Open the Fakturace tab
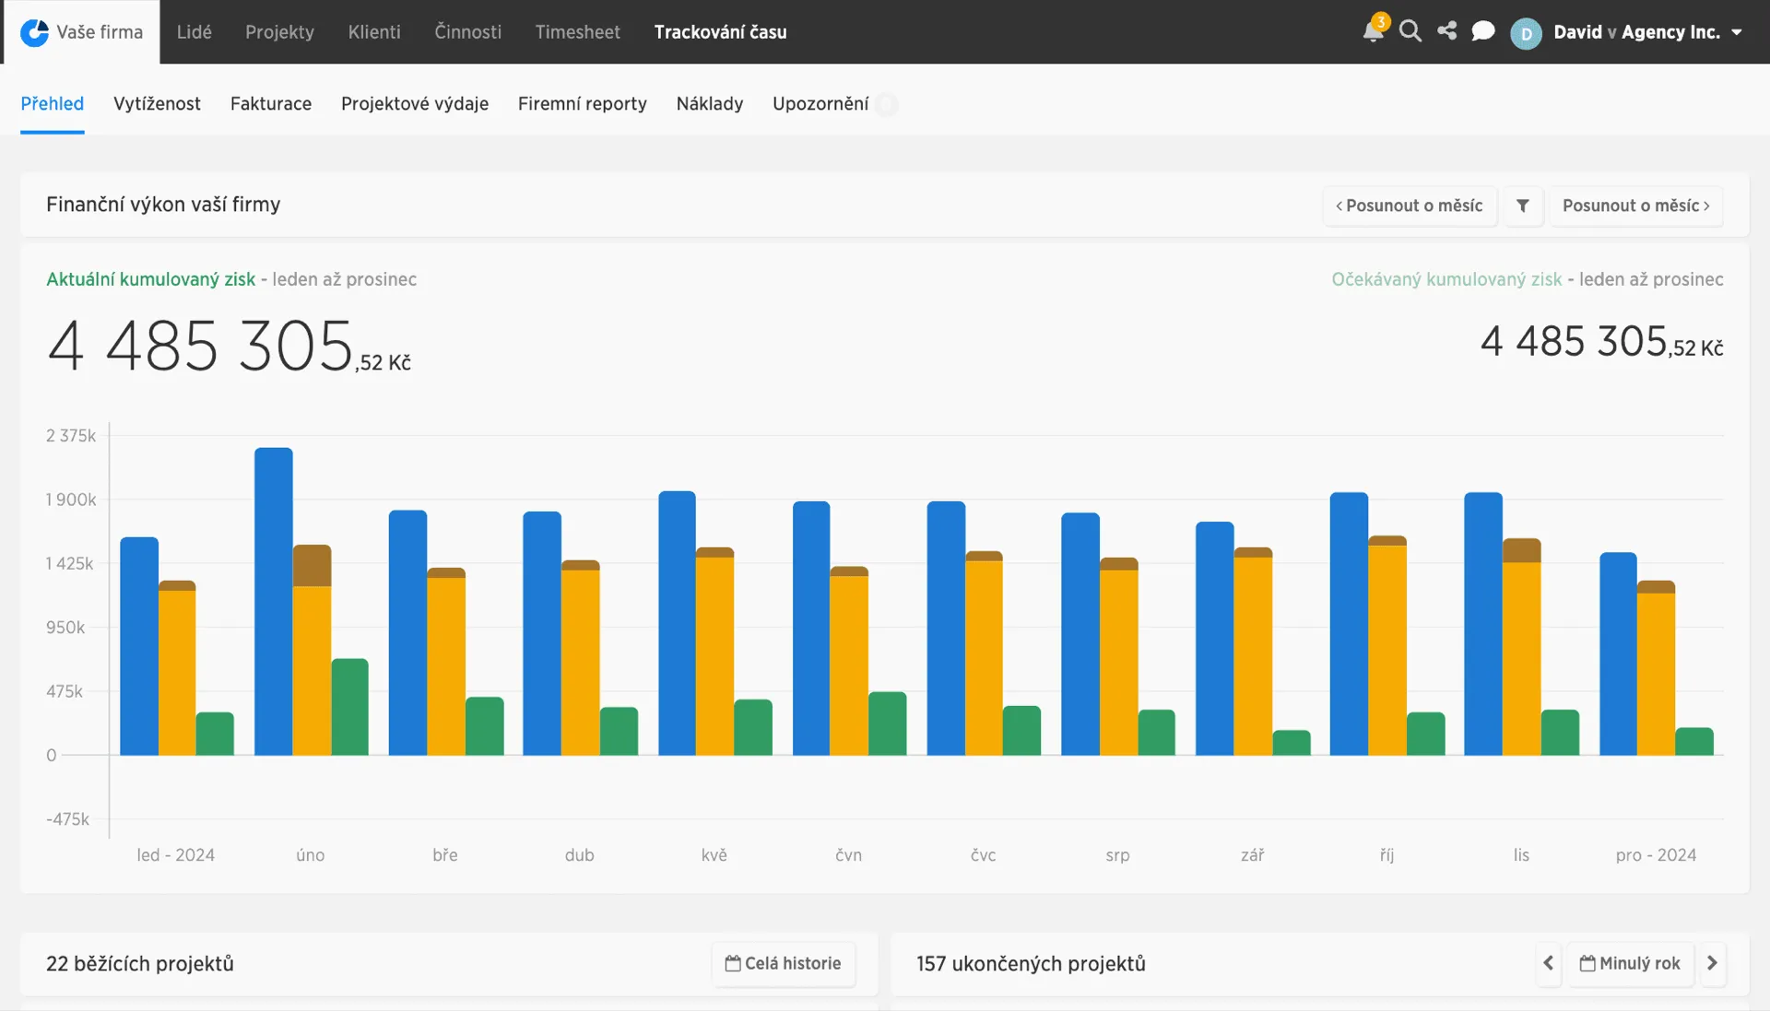 point(271,103)
